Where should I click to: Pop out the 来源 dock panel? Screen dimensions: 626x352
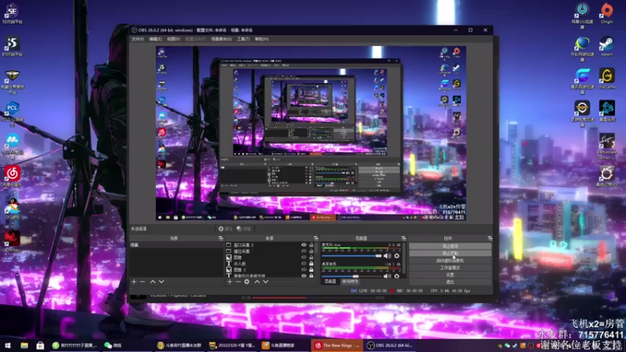[316, 239]
